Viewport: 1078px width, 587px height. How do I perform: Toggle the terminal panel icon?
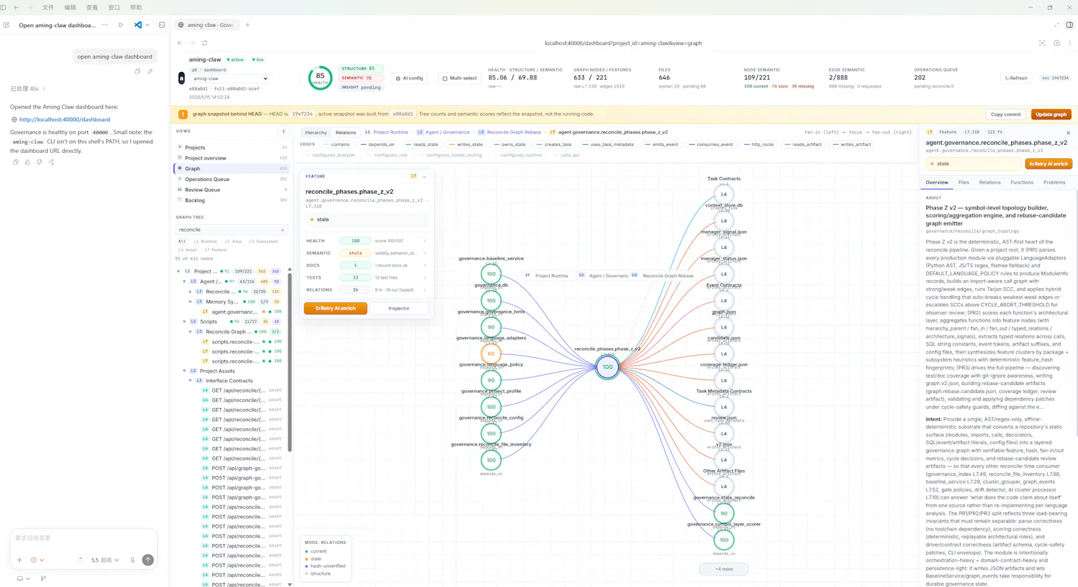tap(162, 25)
